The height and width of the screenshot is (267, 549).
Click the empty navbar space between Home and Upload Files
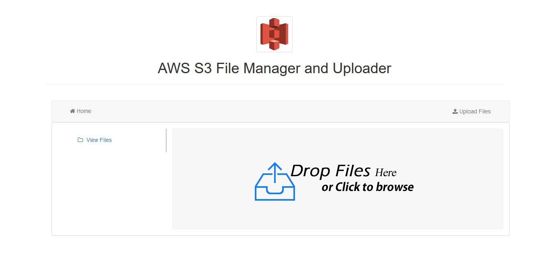coord(265,111)
